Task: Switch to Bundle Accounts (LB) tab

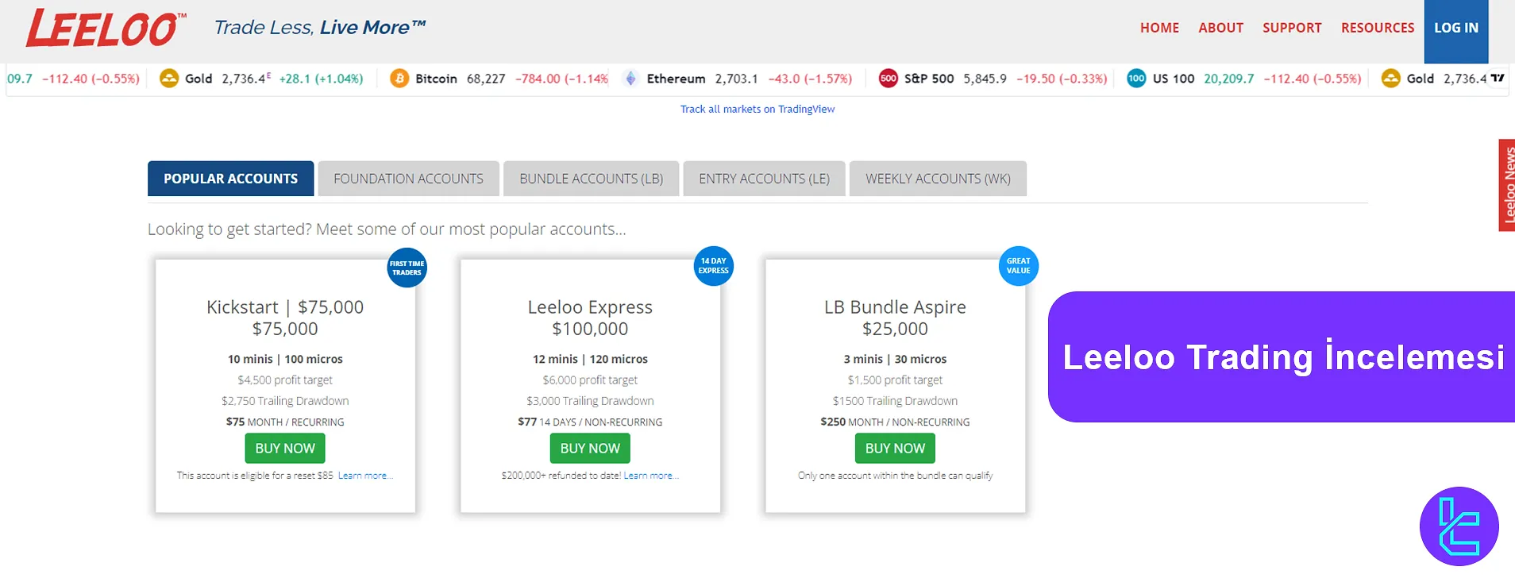Action: tap(591, 179)
